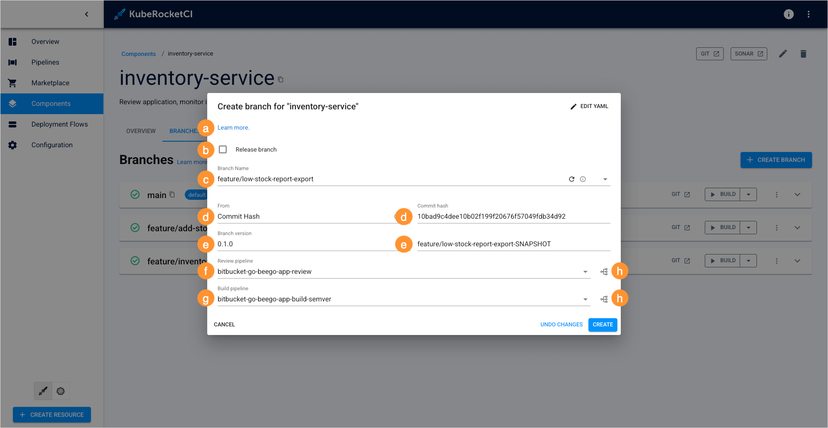Collapse the sidebar with the left chevron
828x428 pixels.
[x=87, y=14]
